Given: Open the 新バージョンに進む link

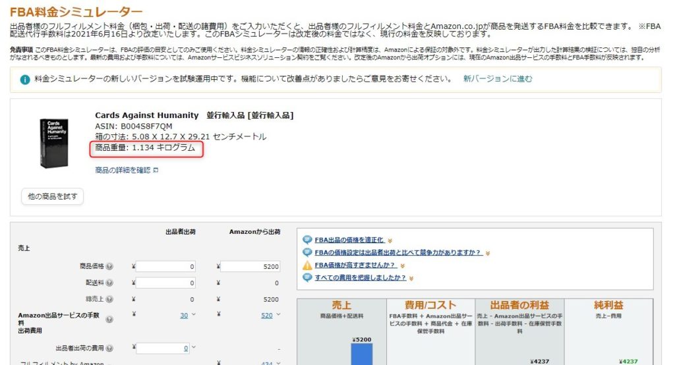Looking at the screenshot, I should coord(498,79).
